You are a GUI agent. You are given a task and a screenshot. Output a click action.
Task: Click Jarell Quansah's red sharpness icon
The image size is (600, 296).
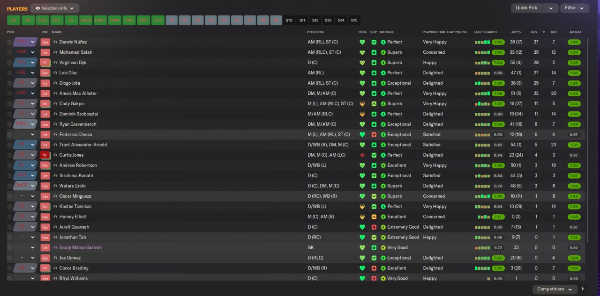[x=374, y=227]
